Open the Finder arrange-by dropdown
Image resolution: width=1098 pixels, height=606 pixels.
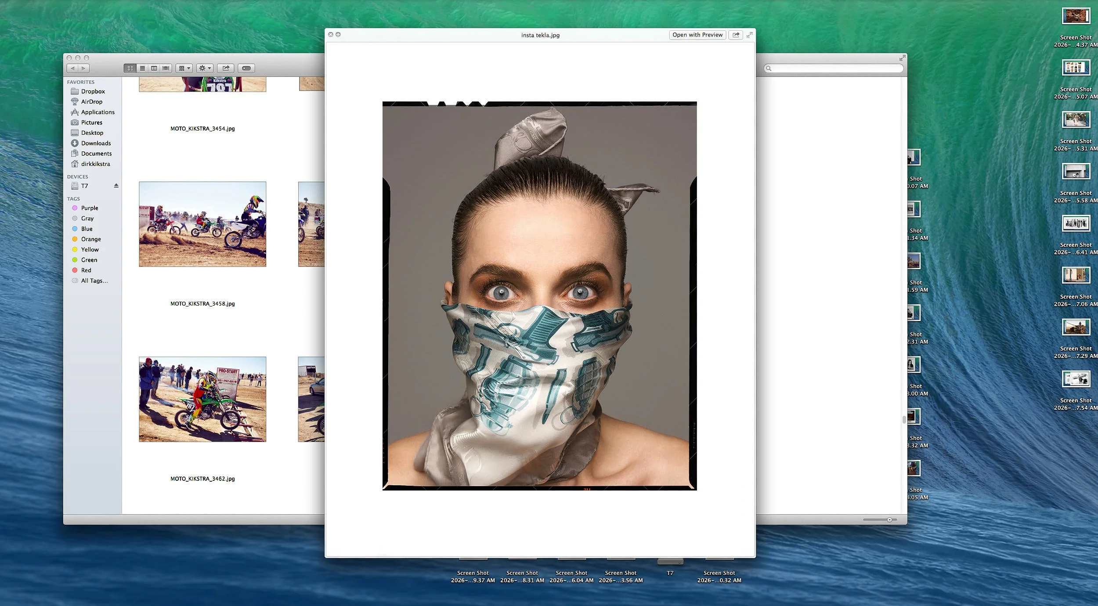184,68
